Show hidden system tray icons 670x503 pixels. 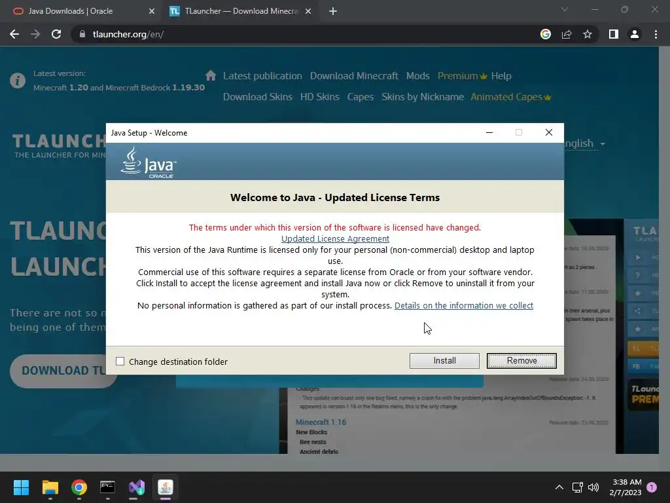click(559, 487)
